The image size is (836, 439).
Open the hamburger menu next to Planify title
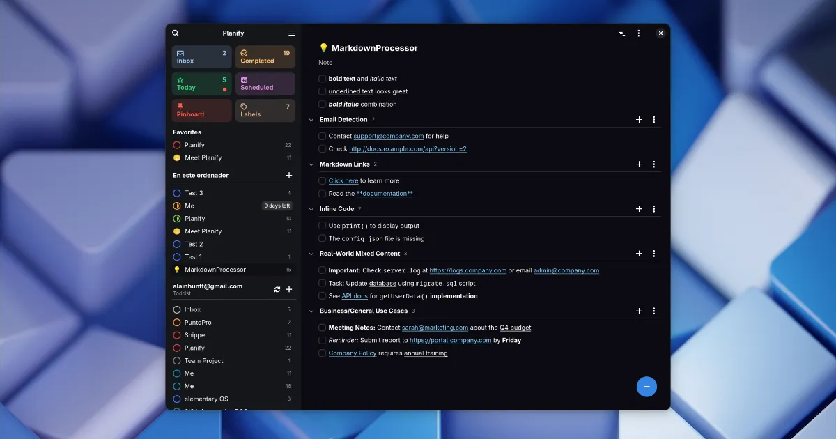coord(291,33)
